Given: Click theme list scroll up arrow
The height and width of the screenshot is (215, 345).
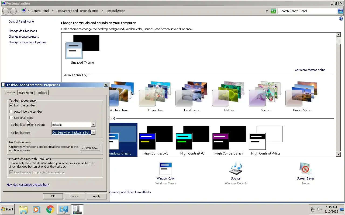Looking at the screenshot, I should [x=339, y=35].
